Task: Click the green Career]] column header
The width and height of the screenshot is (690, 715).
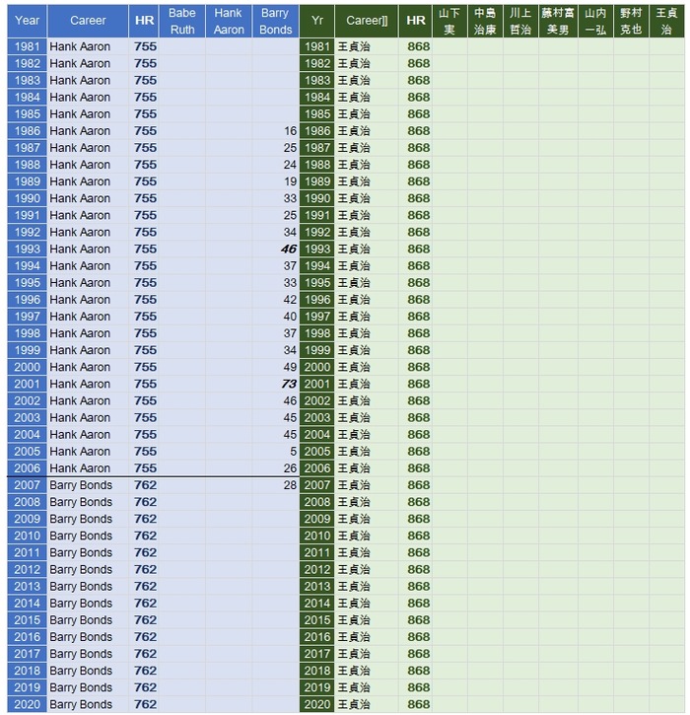Action: 367,21
